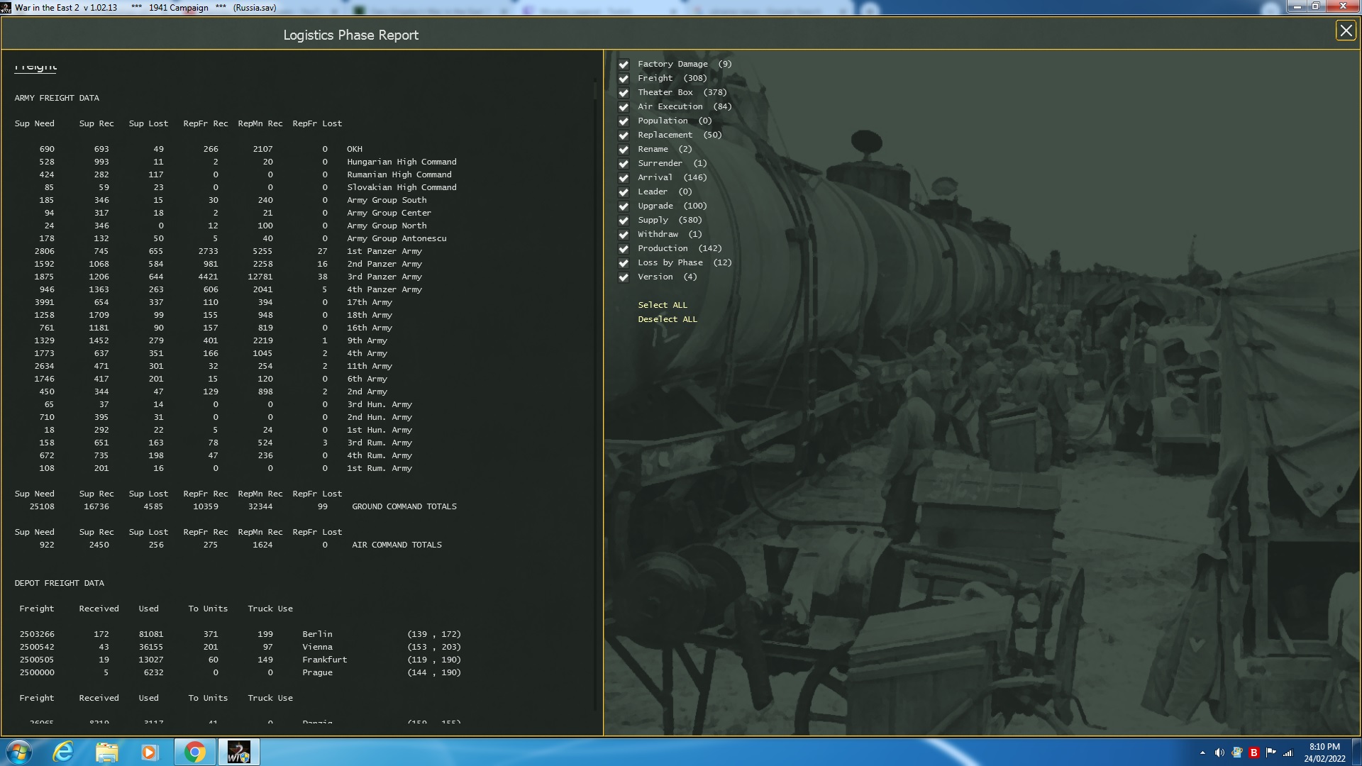Click GROUND COMMAND TOTALS label
1362x766 pixels.
404,506
